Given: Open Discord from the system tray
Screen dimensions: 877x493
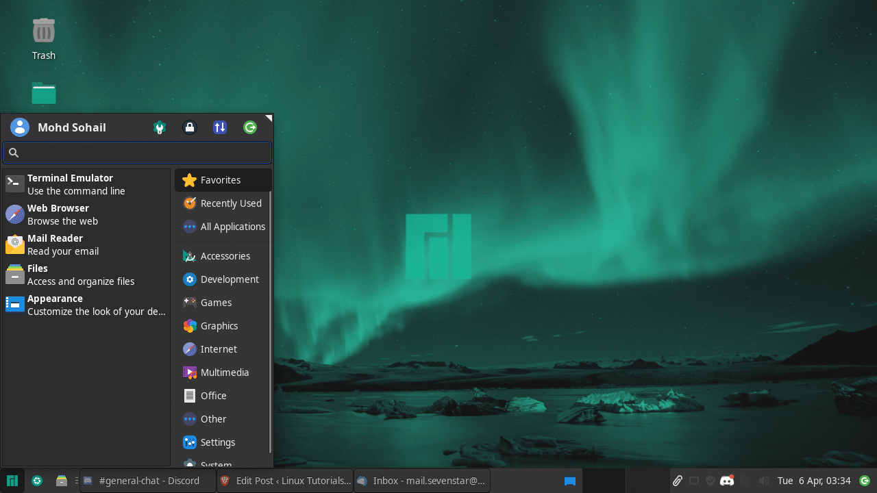Looking at the screenshot, I should click(727, 480).
